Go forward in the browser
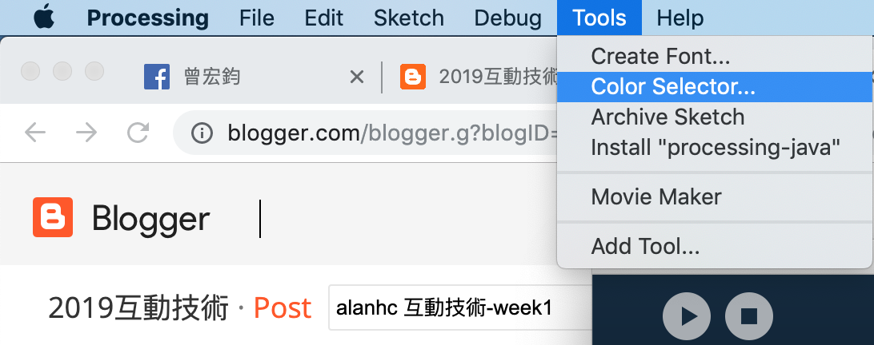 click(x=86, y=133)
